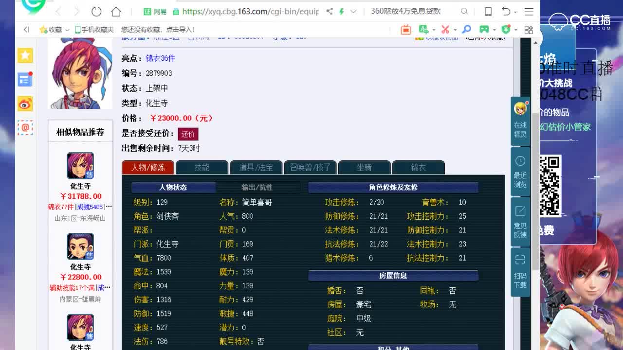This screenshot has height=350, width=623.
Task: Click the 锦衣77件 tag link
Action: click(61, 207)
